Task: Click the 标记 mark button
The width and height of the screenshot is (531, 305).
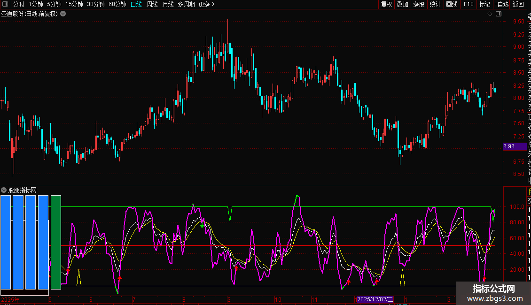Action: point(484,4)
